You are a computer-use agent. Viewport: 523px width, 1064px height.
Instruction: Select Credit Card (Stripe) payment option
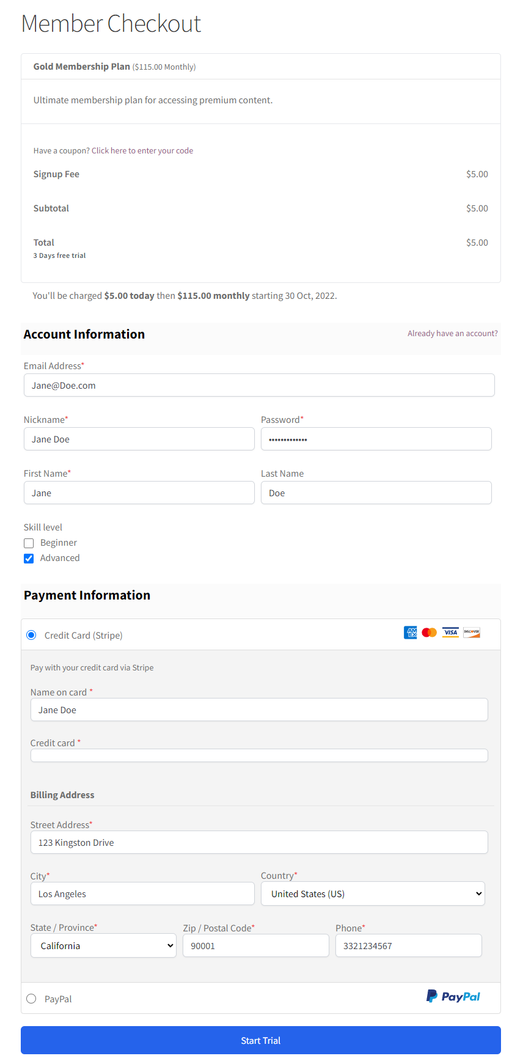tap(31, 636)
